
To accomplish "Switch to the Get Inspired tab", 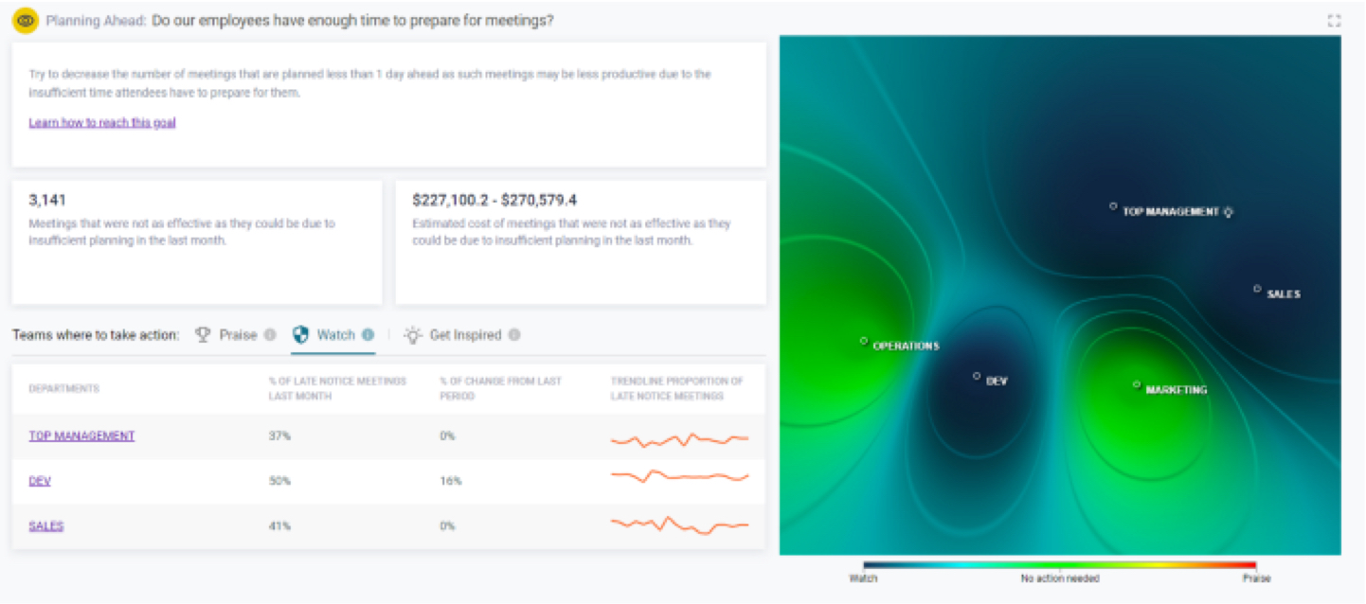I will click(x=465, y=335).
